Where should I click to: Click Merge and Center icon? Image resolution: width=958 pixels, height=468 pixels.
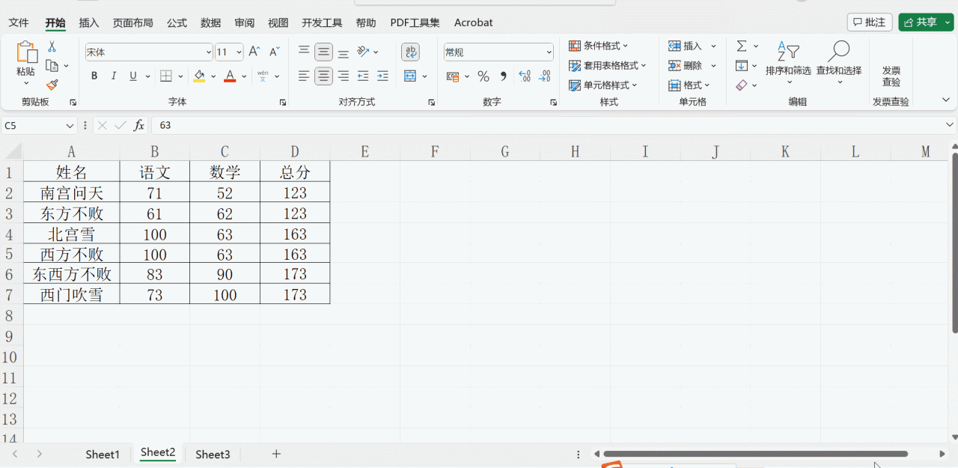[x=410, y=76]
